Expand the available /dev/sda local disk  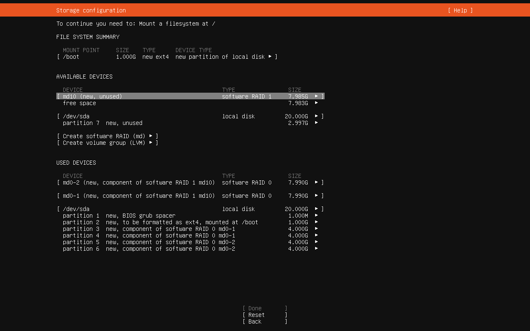[190, 116]
